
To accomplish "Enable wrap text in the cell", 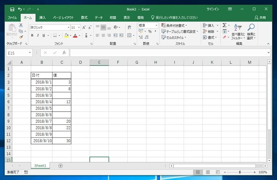I will click(x=129, y=27).
